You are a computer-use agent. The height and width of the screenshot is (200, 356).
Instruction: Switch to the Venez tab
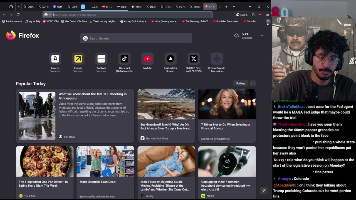[x=136, y=7]
